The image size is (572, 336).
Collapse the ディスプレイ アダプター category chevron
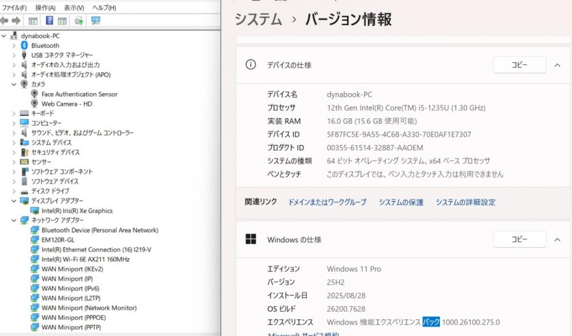click(14, 201)
